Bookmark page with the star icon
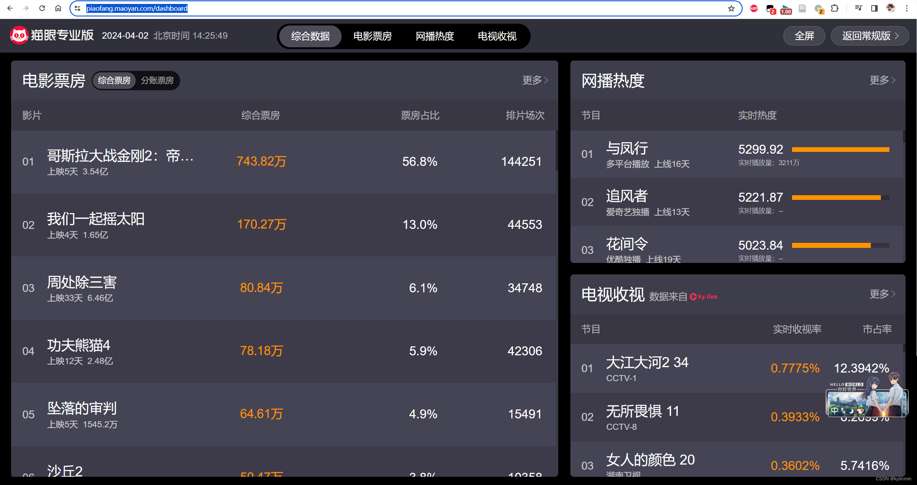Viewport: 917px width, 485px height. 731,8
